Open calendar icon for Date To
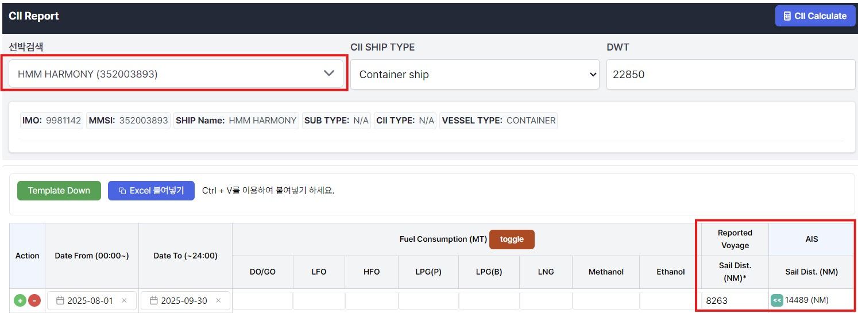Screen dimensions: 858x313 (x=153, y=300)
